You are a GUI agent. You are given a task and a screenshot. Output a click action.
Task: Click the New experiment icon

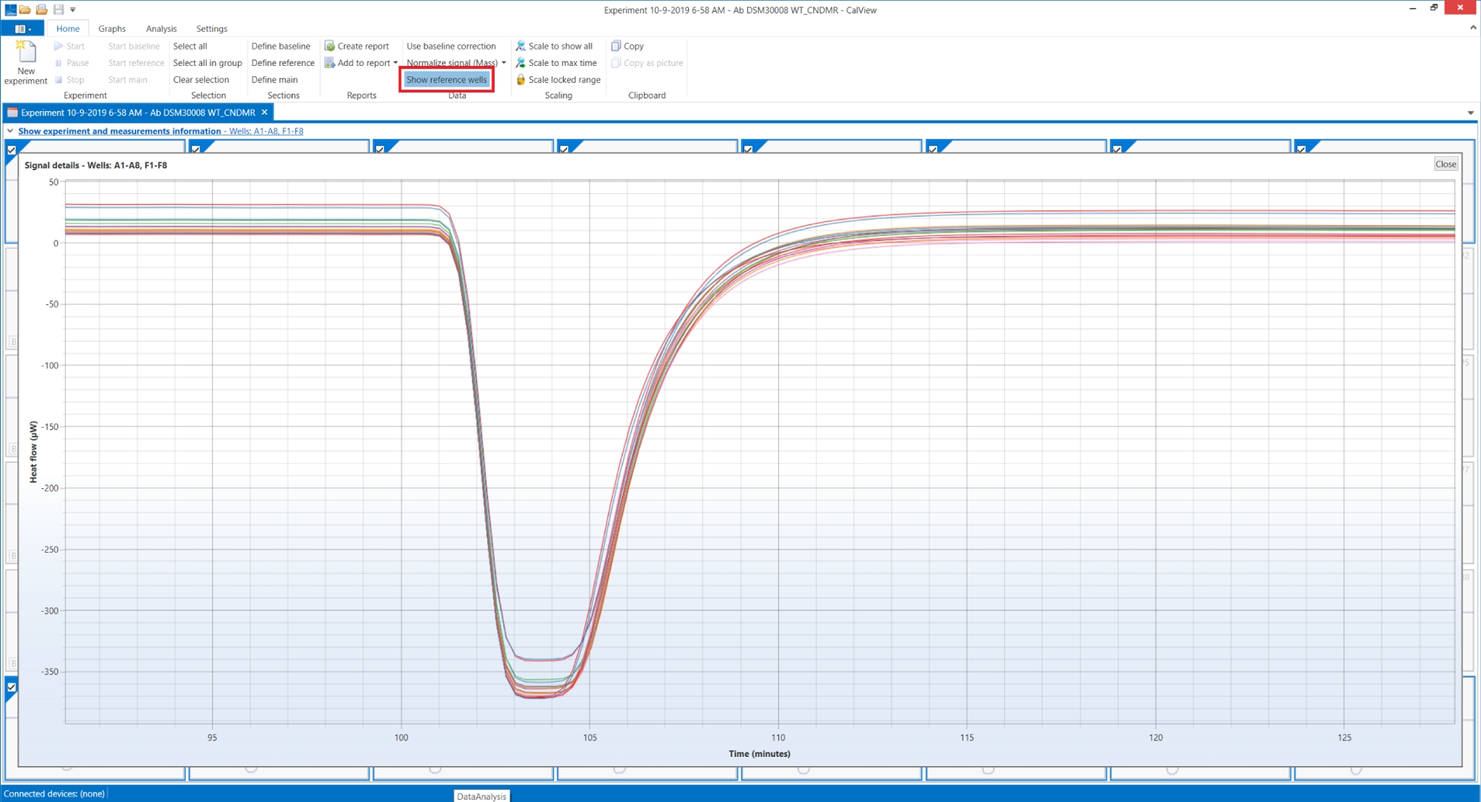click(26, 52)
